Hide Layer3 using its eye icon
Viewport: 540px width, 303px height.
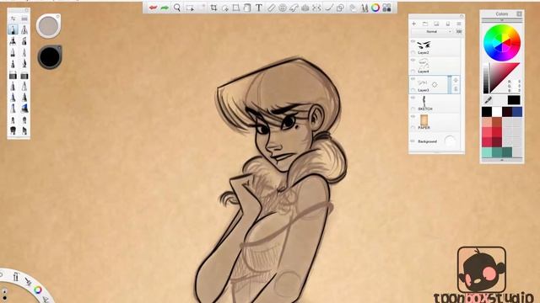413,79
